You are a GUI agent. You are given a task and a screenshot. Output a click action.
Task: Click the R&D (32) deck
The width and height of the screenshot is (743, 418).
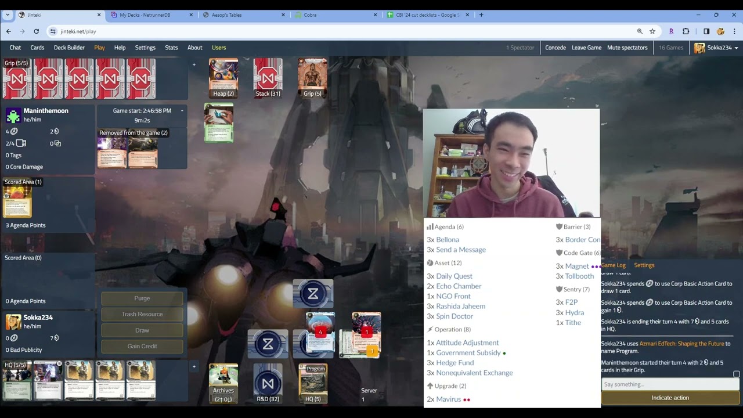tap(268, 383)
